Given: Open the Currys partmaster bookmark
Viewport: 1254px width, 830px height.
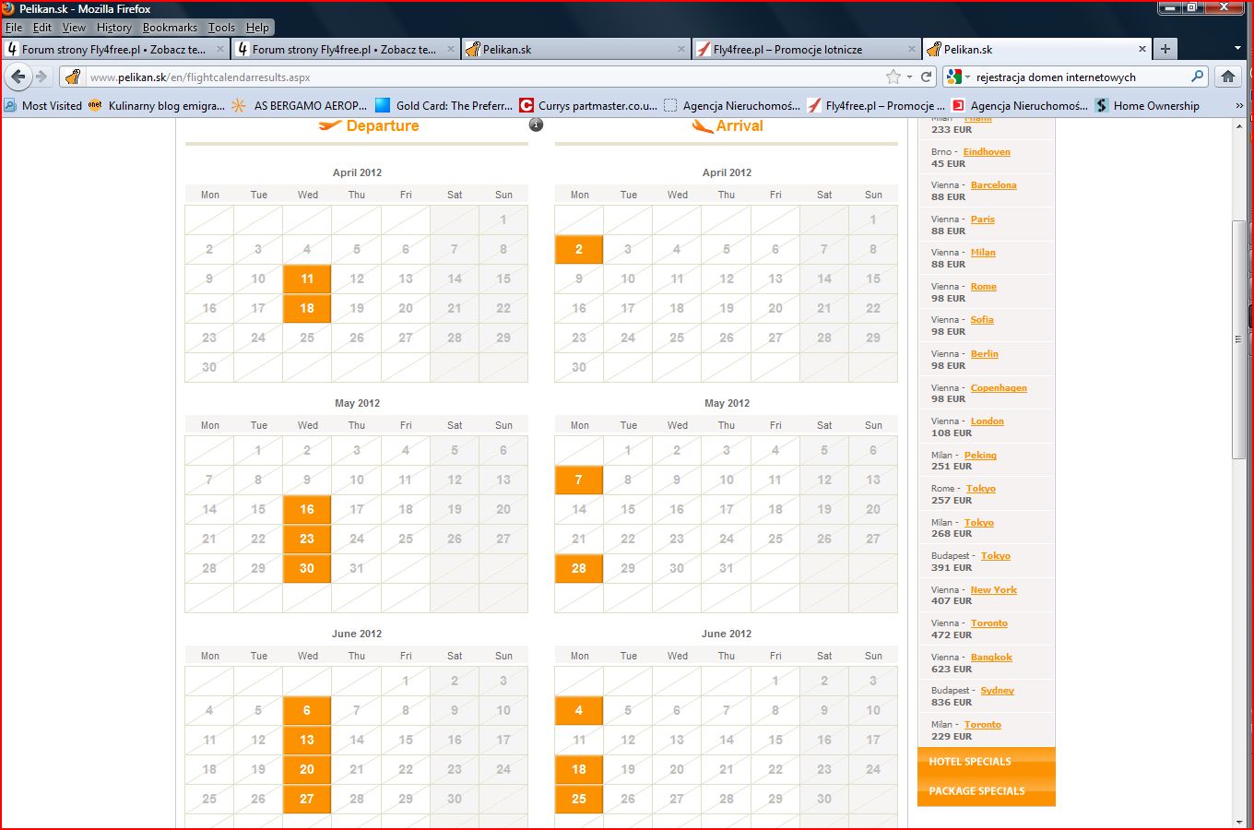Looking at the screenshot, I should tap(588, 105).
